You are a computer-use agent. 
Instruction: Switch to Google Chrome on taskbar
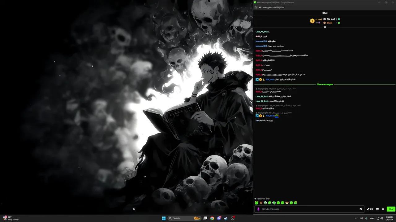212,218
